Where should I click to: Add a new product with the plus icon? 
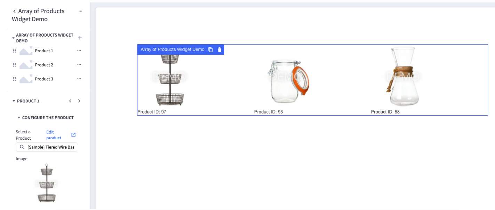(x=80, y=37)
